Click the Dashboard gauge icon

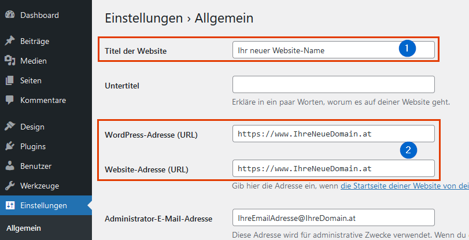pyautogui.click(x=10, y=14)
